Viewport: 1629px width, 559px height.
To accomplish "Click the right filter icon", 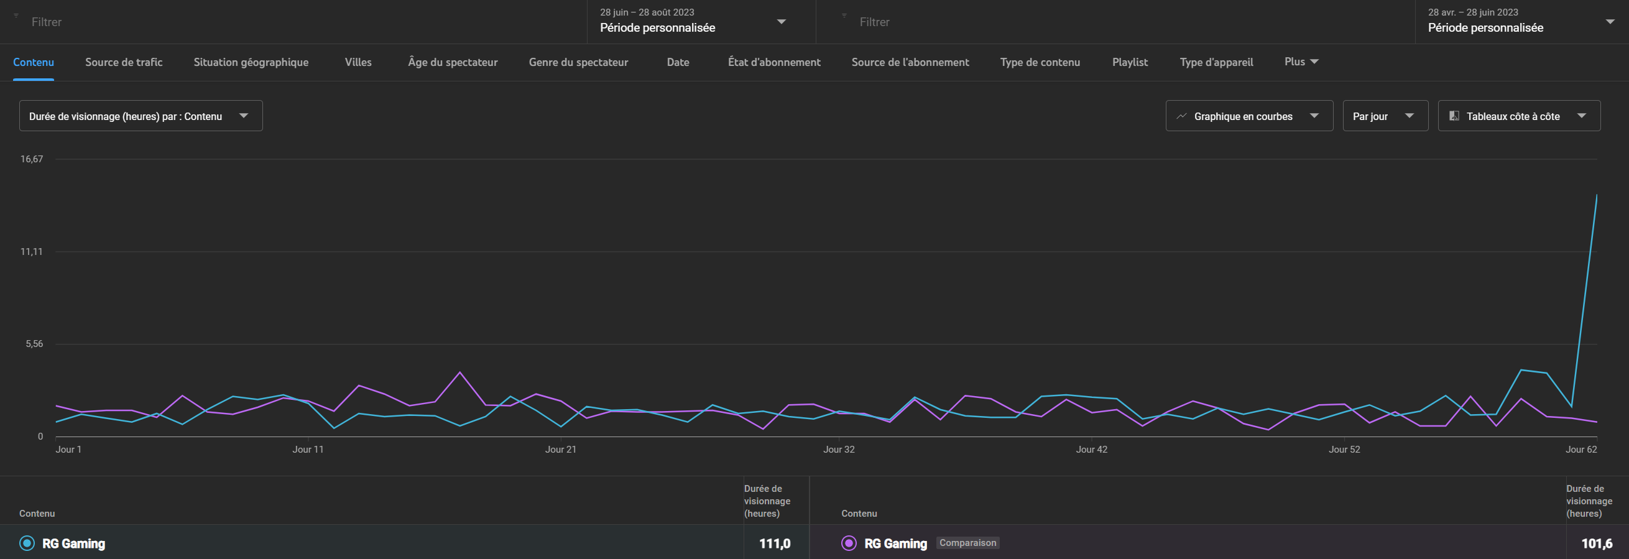I will (x=844, y=15).
